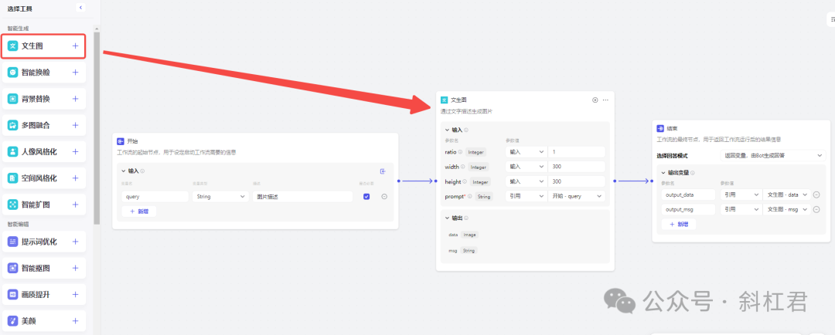Click 新增 in the 开始 node
835x335 pixels.
click(x=139, y=211)
